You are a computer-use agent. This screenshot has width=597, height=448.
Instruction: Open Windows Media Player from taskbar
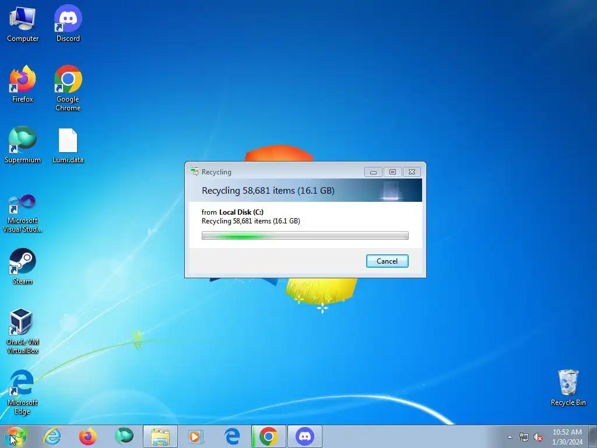tap(196, 436)
